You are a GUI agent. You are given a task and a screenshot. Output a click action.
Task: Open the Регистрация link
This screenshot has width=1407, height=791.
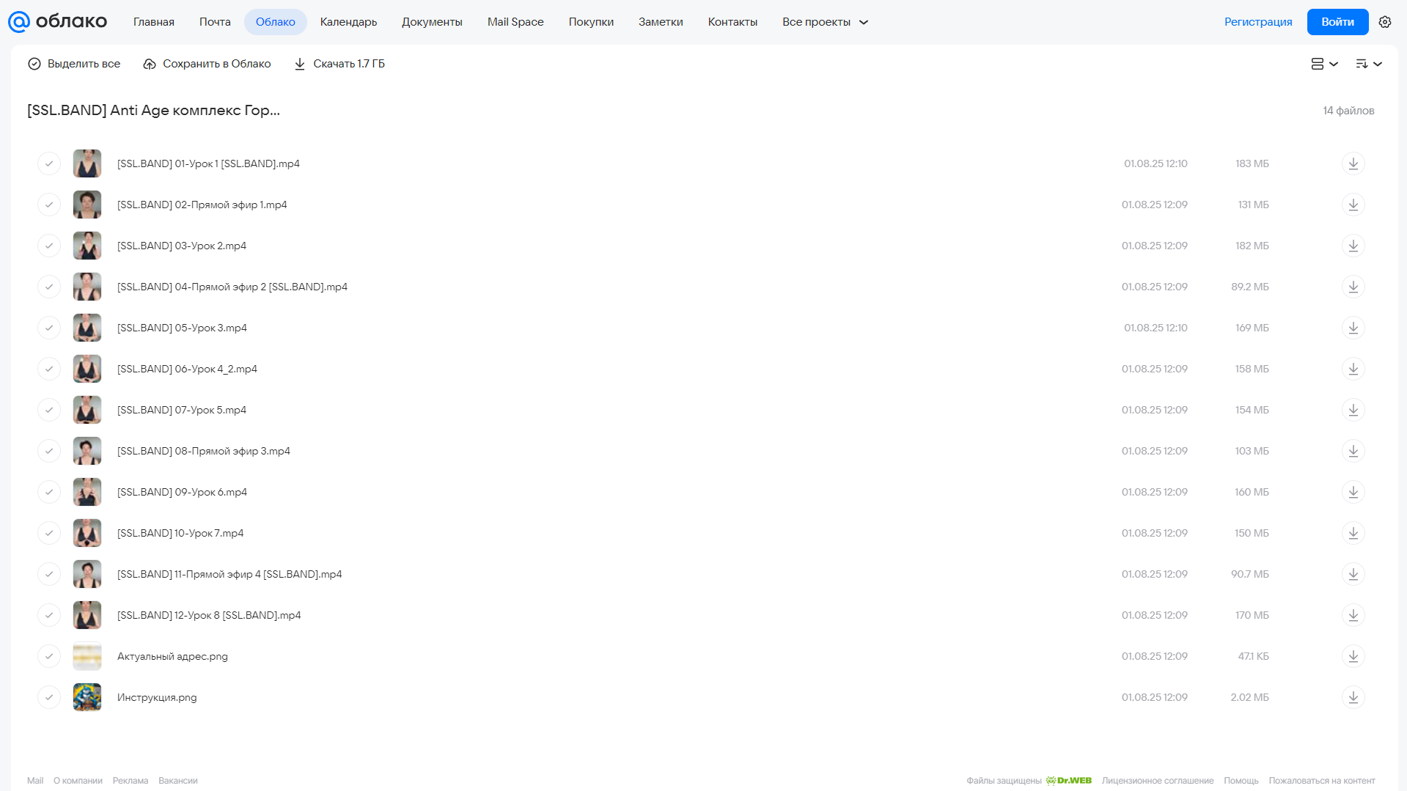click(1258, 22)
